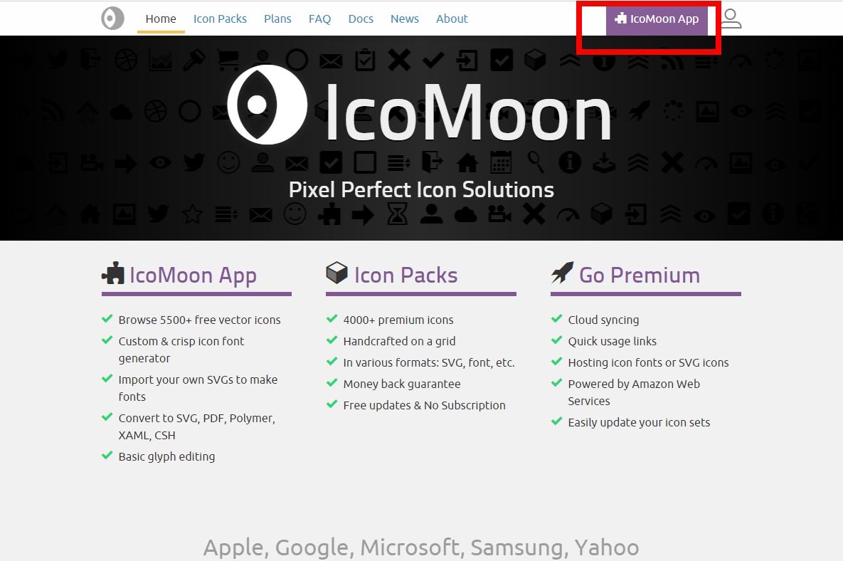Click the hourglass icon in the banner background

point(398,214)
